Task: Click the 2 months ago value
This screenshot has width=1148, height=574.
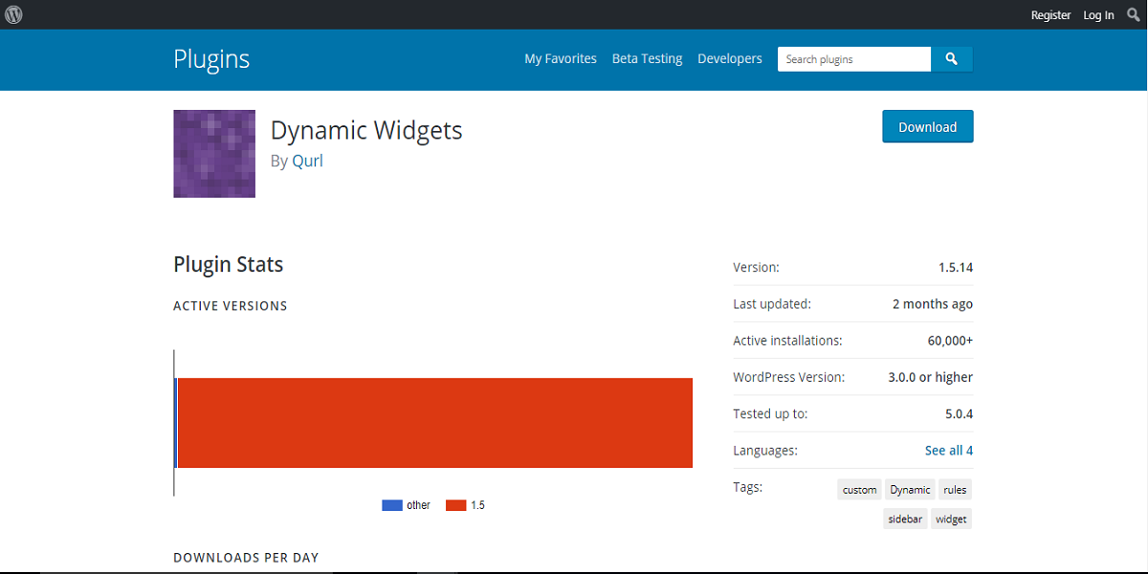Action: (x=933, y=304)
